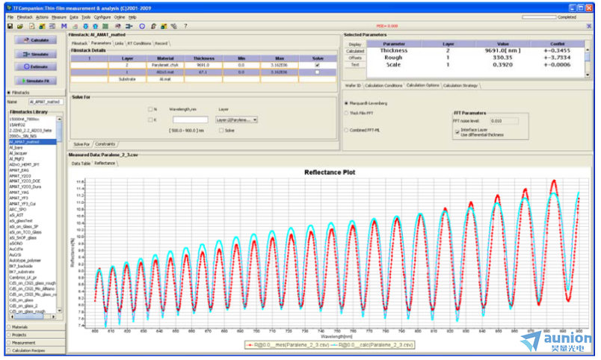This screenshot has height=360, width=601.
Task: Expand the Projects panel
Action: [x=35, y=335]
